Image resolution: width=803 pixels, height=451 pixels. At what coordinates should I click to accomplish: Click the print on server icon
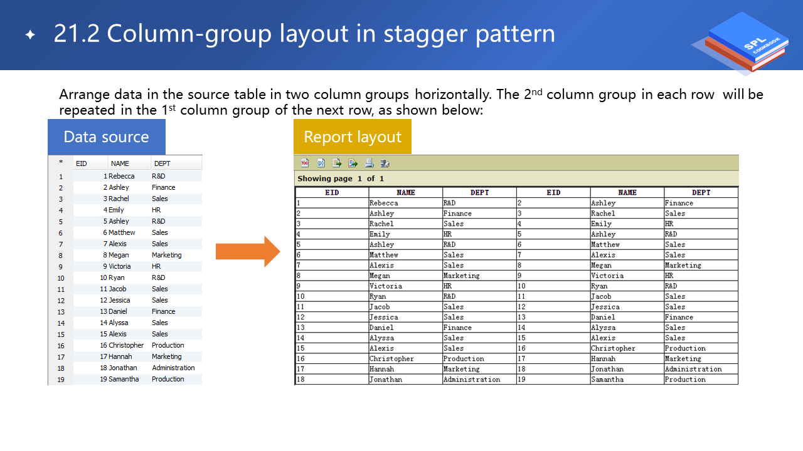tap(385, 163)
